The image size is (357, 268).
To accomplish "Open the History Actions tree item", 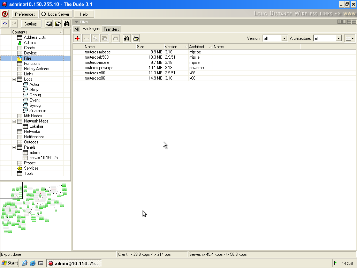I will coord(33,69).
